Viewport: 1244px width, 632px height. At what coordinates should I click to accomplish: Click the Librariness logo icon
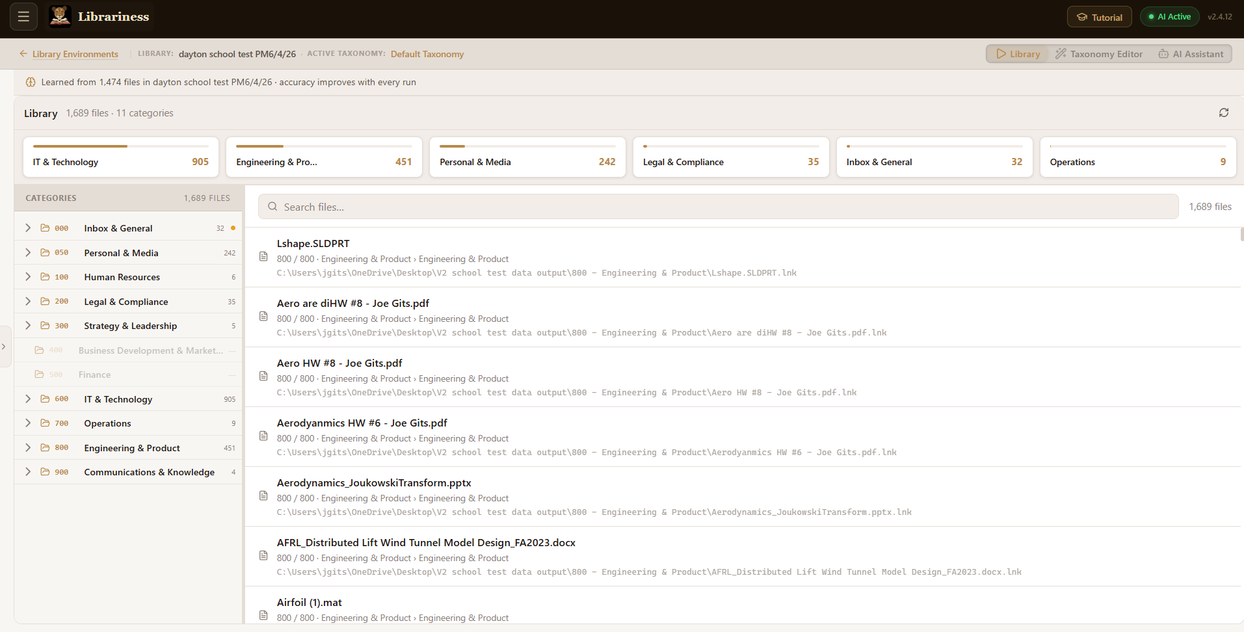coord(60,16)
